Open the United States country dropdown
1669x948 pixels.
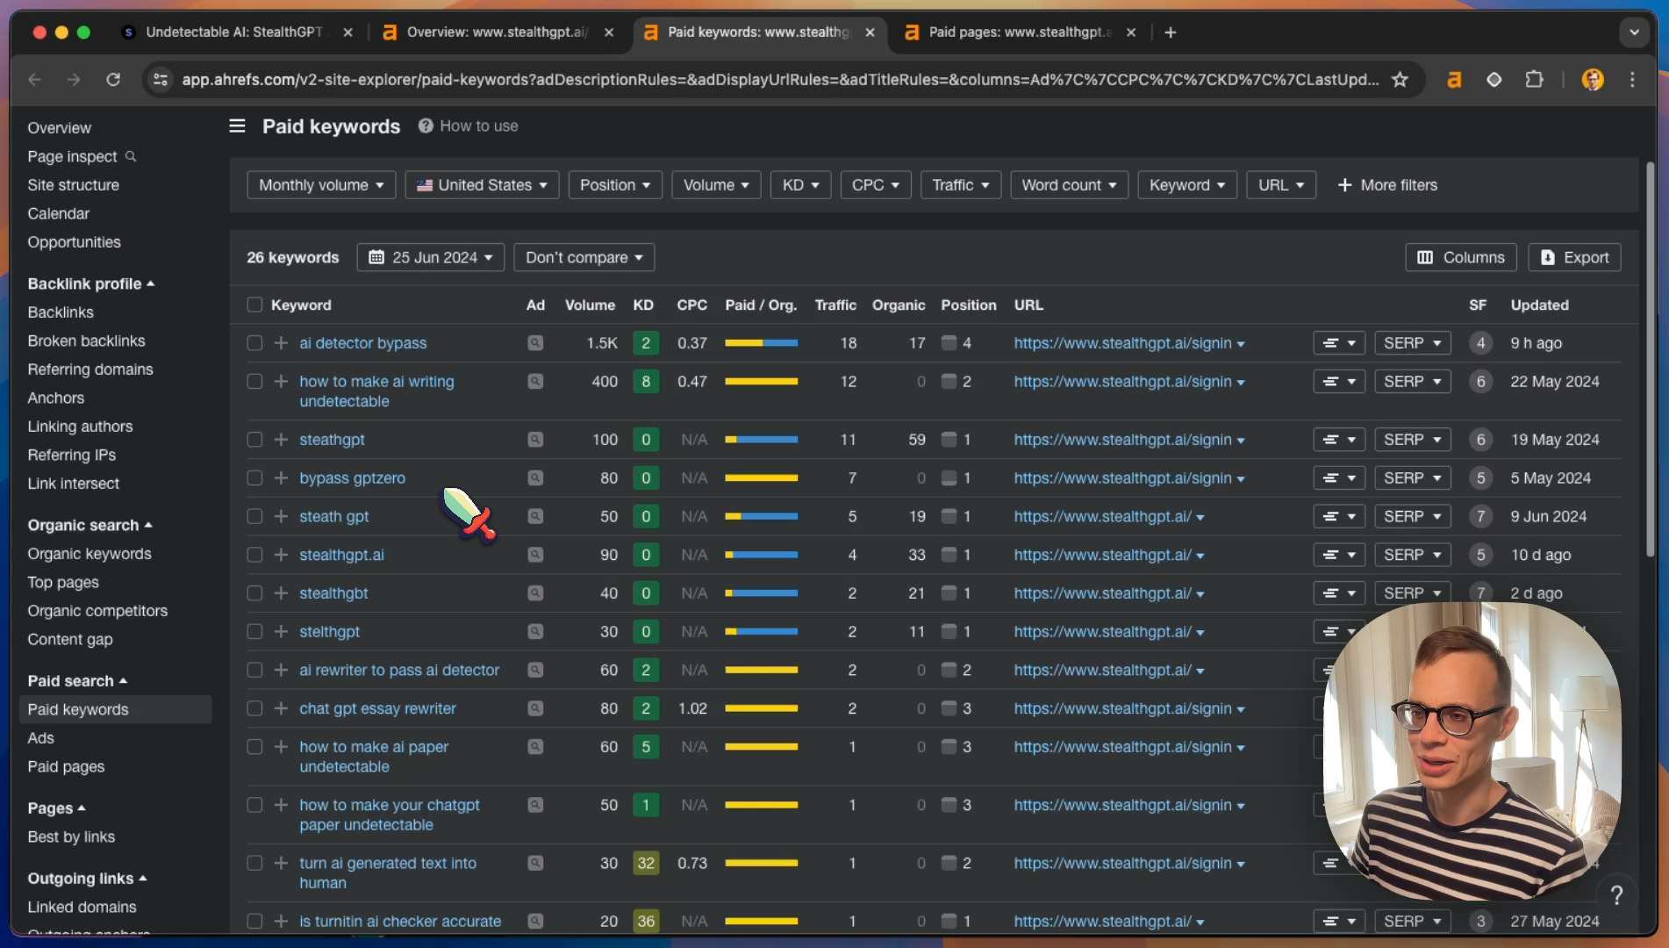click(x=482, y=185)
